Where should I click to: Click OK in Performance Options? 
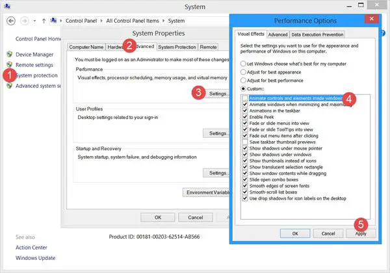(295, 233)
